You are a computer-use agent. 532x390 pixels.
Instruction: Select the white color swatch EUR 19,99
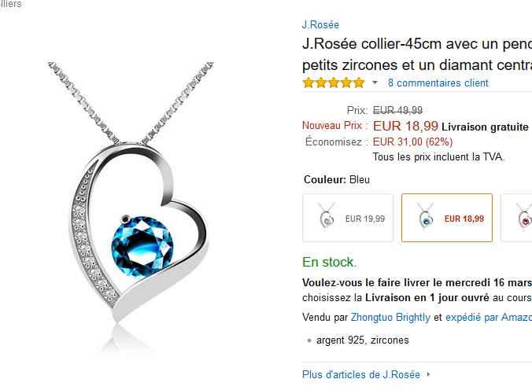348,218
